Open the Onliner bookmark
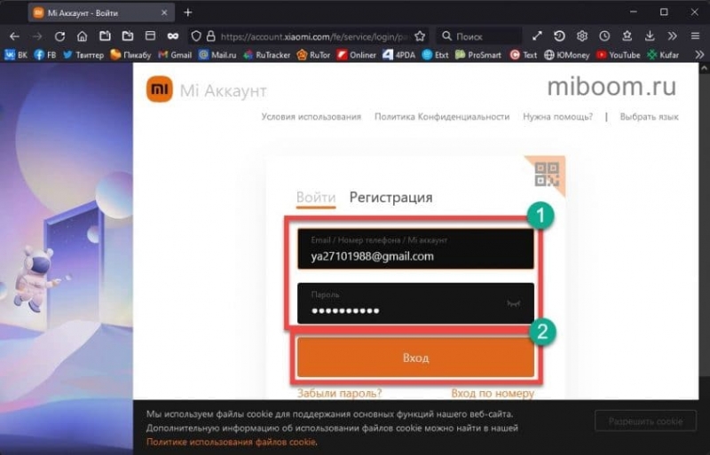 tap(357, 55)
